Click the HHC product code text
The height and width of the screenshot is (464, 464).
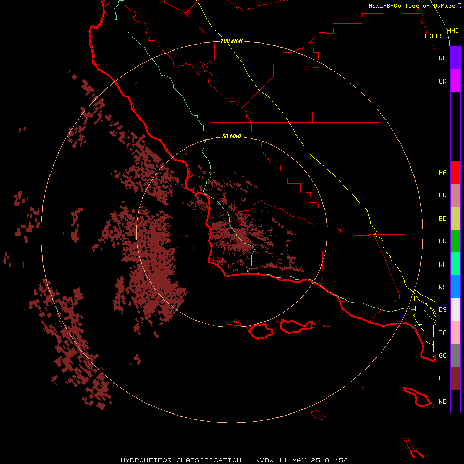pyautogui.click(x=453, y=31)
